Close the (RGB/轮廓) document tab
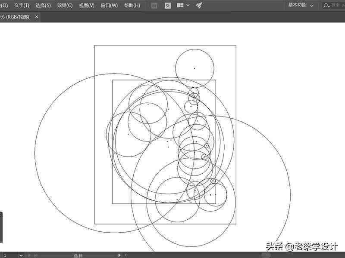The height and width of the screenshot is (258, 345). pyautogui.click(x=37, y=17)
